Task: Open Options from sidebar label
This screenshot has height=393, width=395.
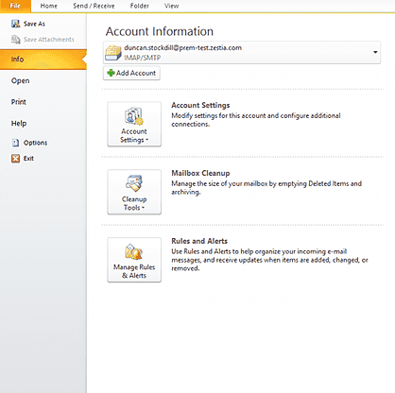Action: [x=35, y=143]
